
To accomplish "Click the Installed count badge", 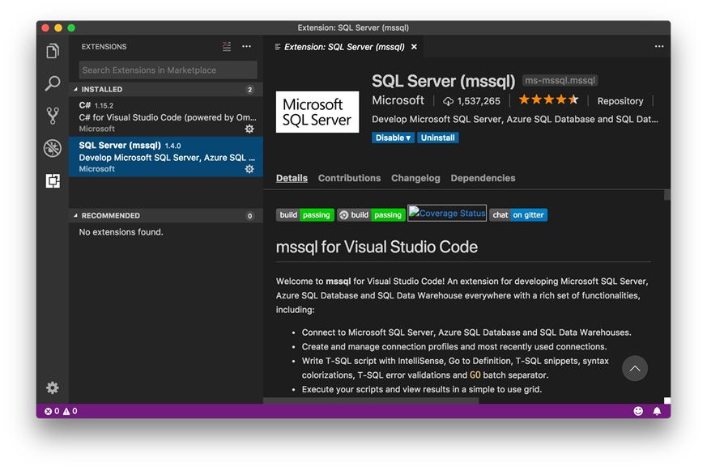I will pyautogui.click(x=249, y=90).
